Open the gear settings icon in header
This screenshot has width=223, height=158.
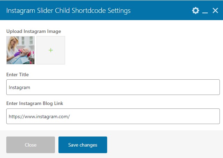coord(196,10)
